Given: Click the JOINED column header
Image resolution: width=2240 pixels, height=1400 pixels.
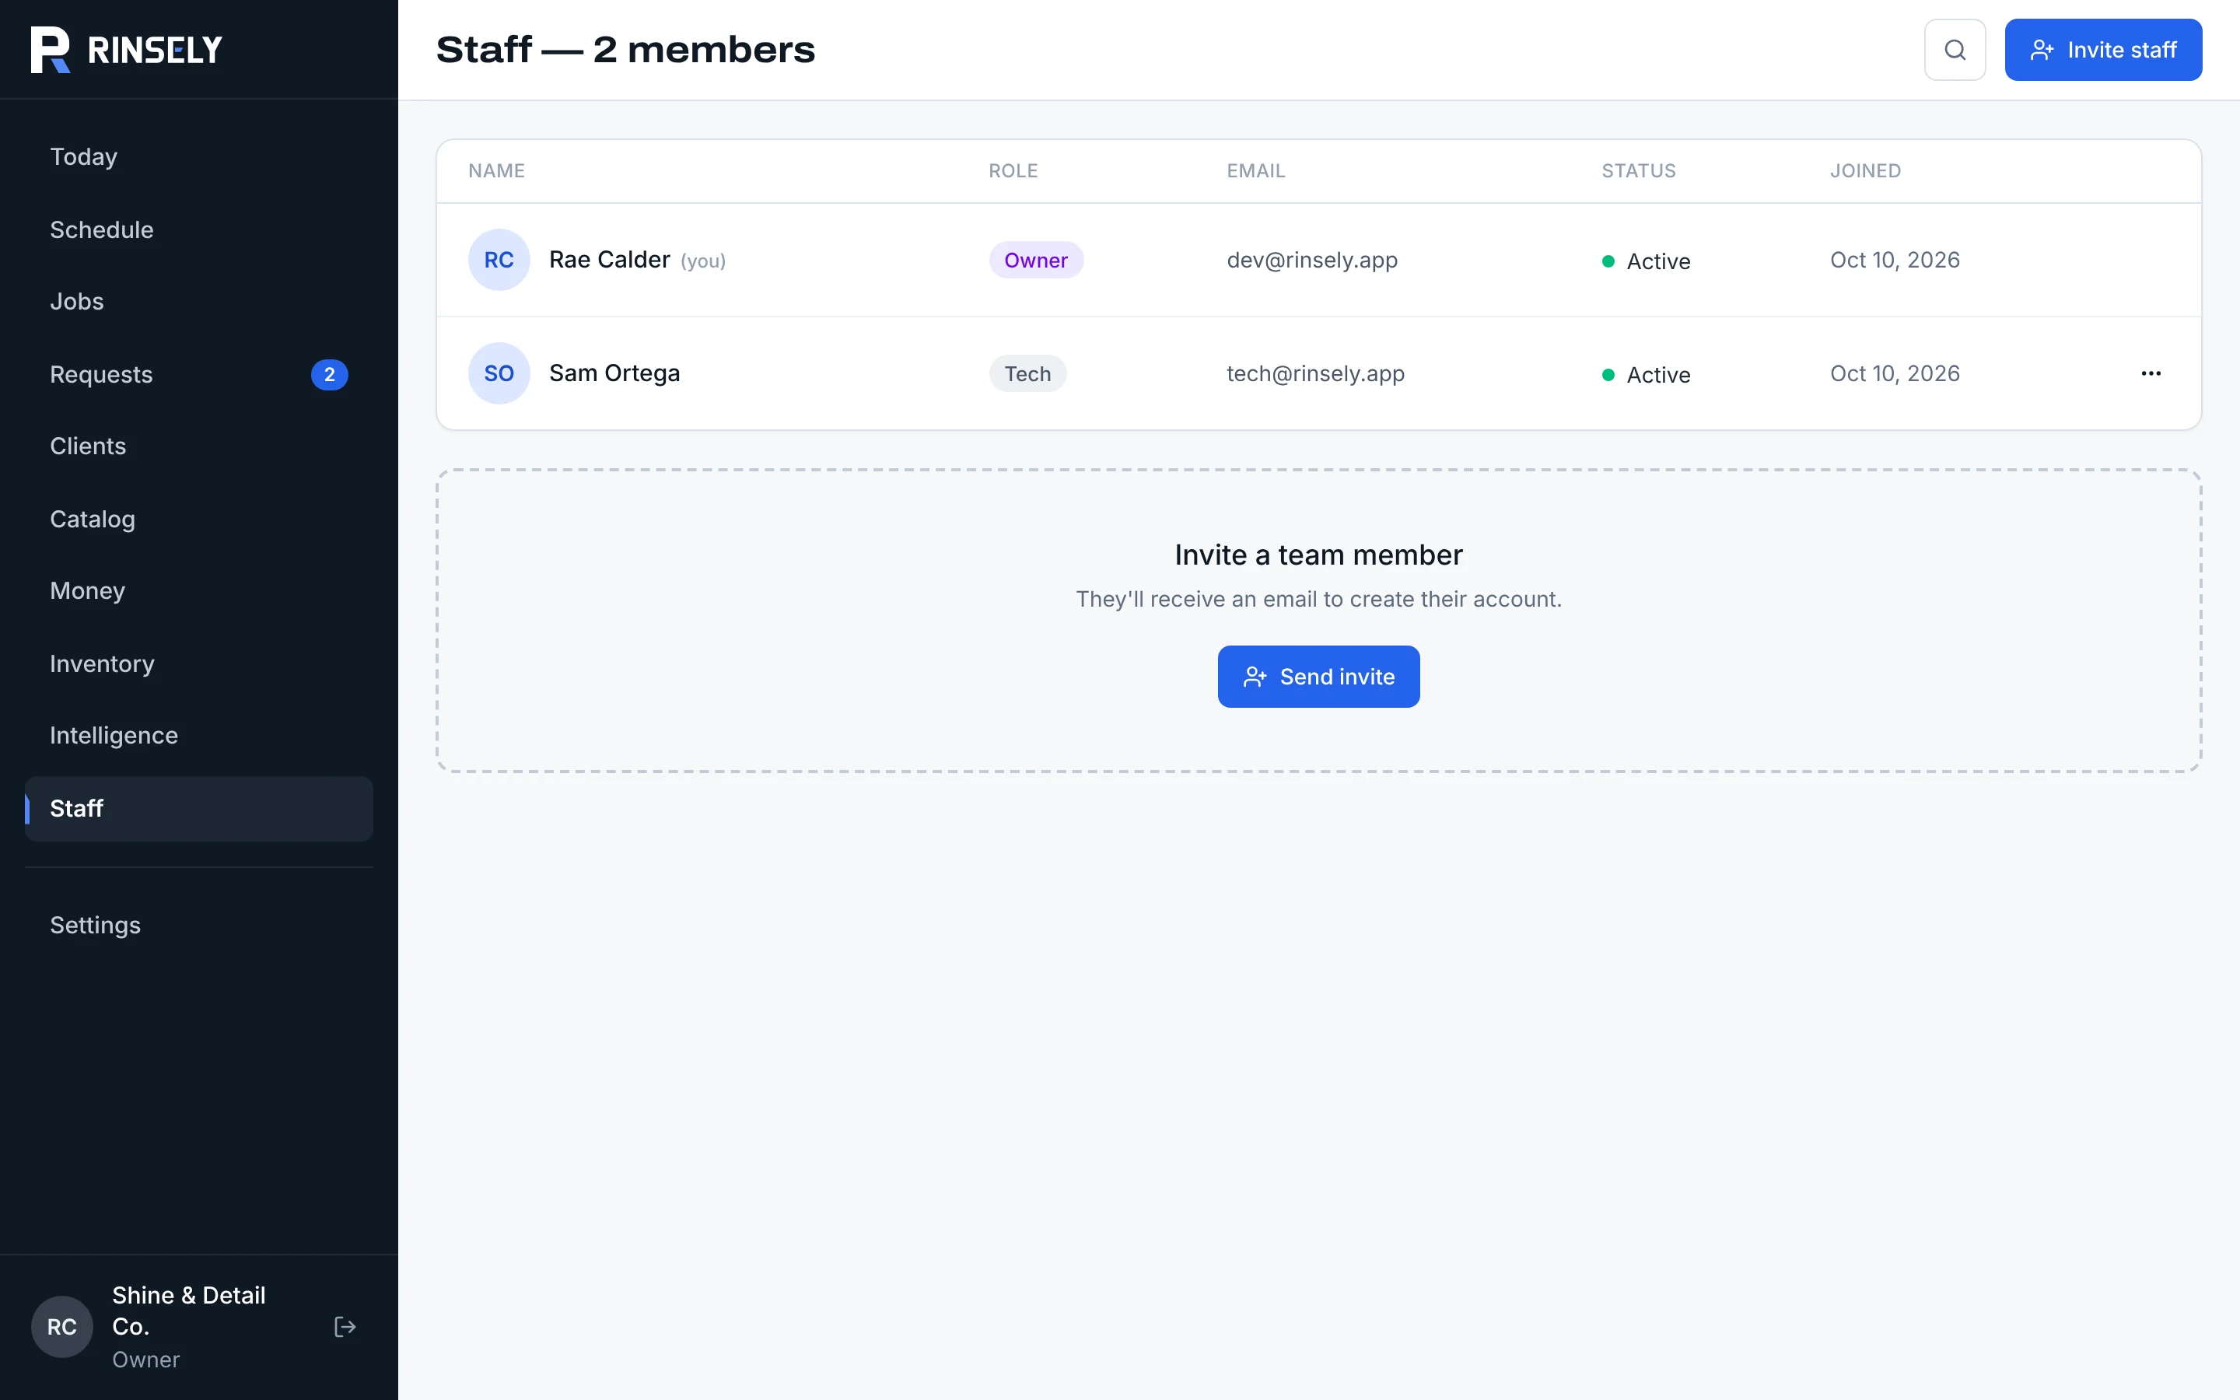Looking at the screenshot, I should (1865, 171).
